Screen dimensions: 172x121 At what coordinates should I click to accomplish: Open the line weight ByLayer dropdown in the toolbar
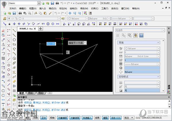pos(131,19)
